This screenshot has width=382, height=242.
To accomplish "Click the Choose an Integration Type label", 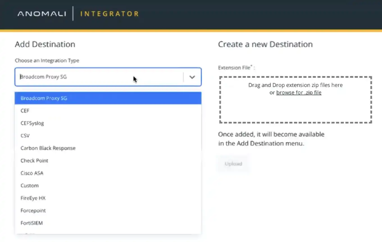I will (47, 60).
